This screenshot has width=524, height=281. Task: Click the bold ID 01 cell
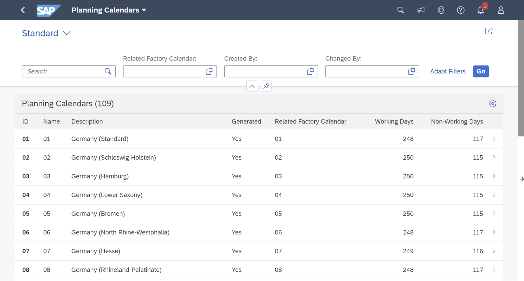[26, 139]
